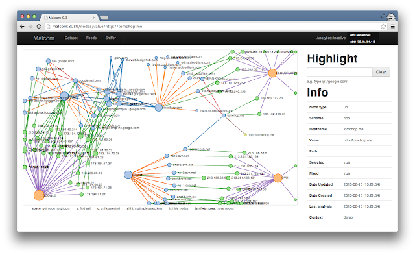Select the green 141.101.123.253 IP node

pyautogui.click(x=217, y=83)
